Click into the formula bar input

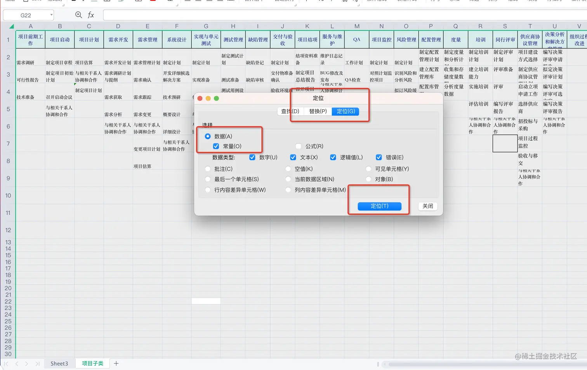[x=345, y=15]
